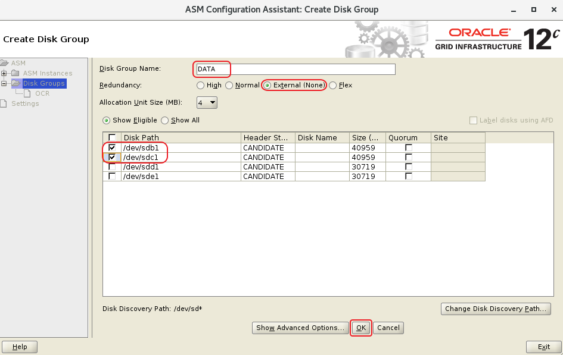Collapse the Disk Groups tree node
The image size is (563, 355).
5,84
